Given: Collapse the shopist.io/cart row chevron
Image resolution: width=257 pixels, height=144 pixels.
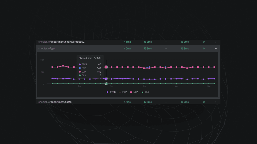Looking at the screenshot, I should [216, 49].
